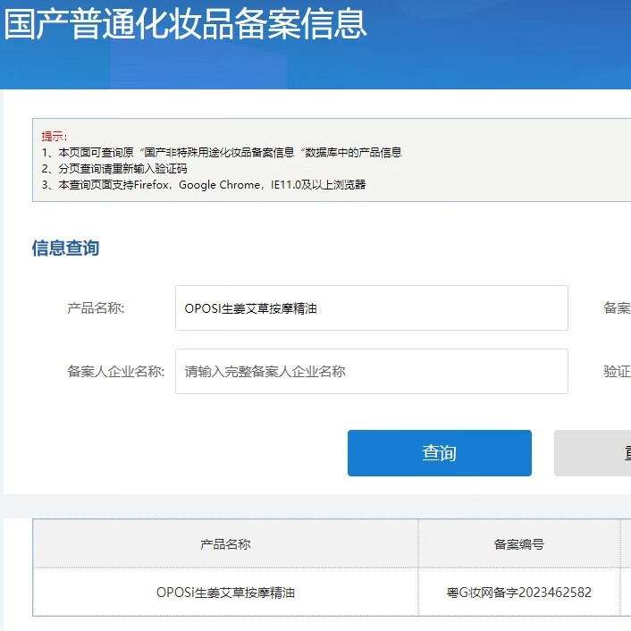Screen dimensions: 631x631
Task: Click the cut-off 验证 label at right edge
Action: 617,371
